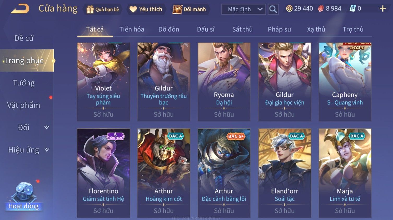This screenshot has height=220, width=393.
Task: Switch to the Sát thủ tab
Action: 242,29
